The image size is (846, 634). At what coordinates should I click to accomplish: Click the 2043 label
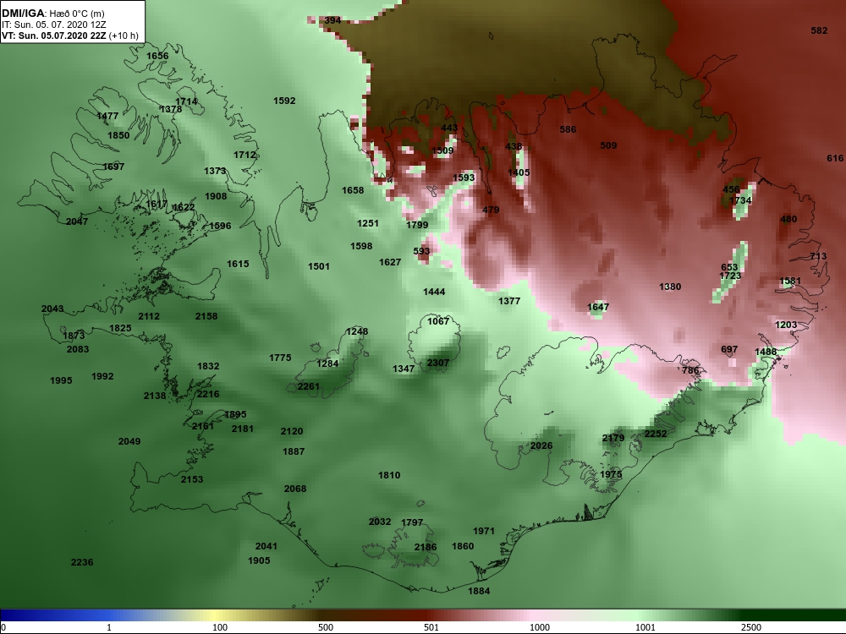52,309
